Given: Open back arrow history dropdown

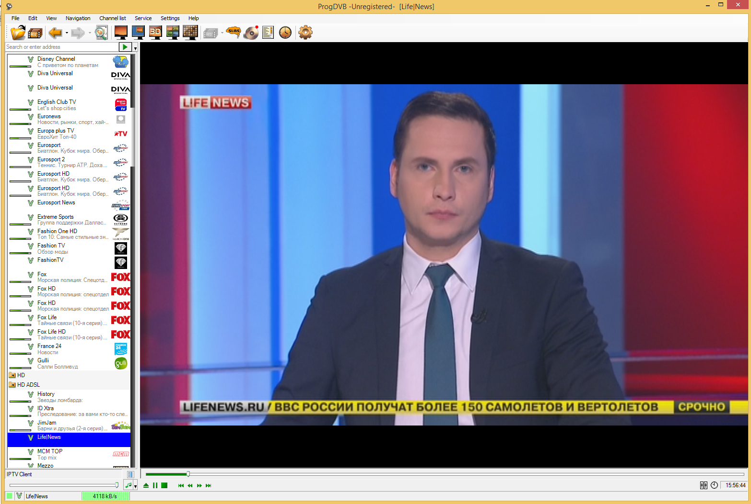Looking at the screenshot, I should pos(67,33).
